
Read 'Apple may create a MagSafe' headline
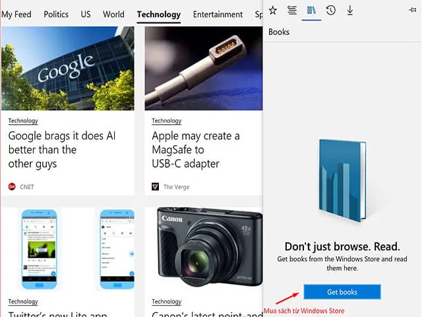196,150
